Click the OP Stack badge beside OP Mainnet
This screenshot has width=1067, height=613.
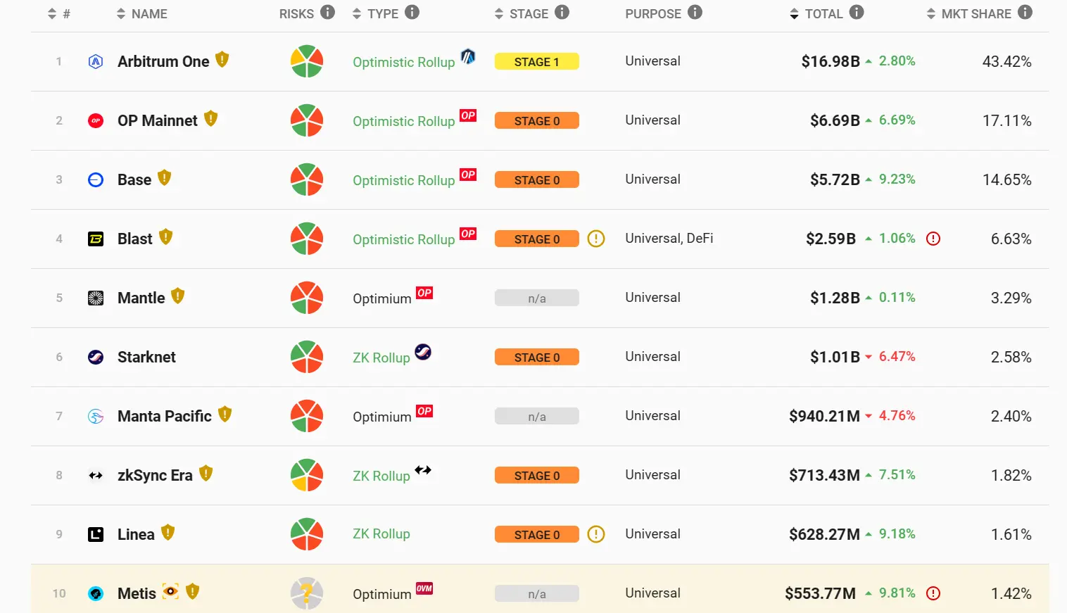click(468, 115)
